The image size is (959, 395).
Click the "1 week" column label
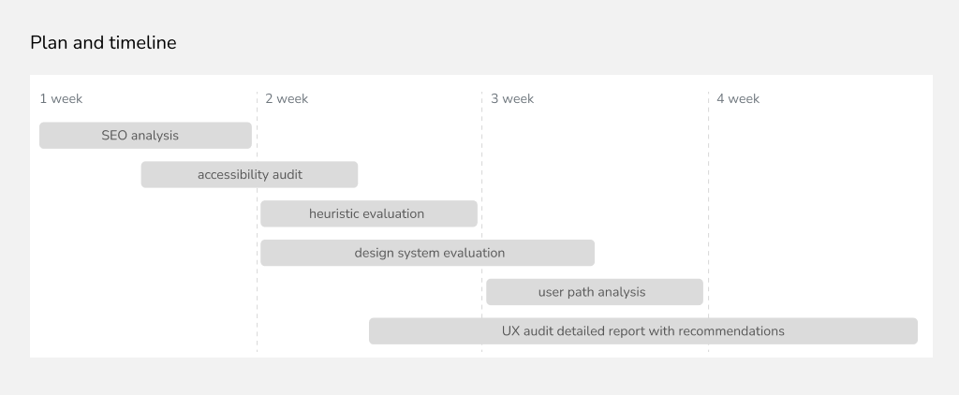pyautogui.click(x=61, y=99)
